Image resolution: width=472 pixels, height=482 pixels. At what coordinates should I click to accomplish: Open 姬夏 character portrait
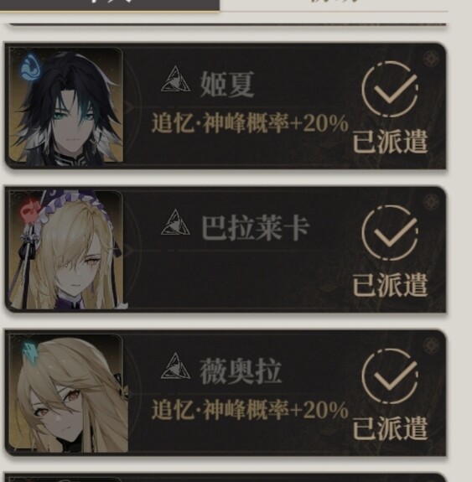pyautogui.click(x=65, y=105)
